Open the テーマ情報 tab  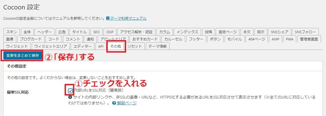pos(158,46)
